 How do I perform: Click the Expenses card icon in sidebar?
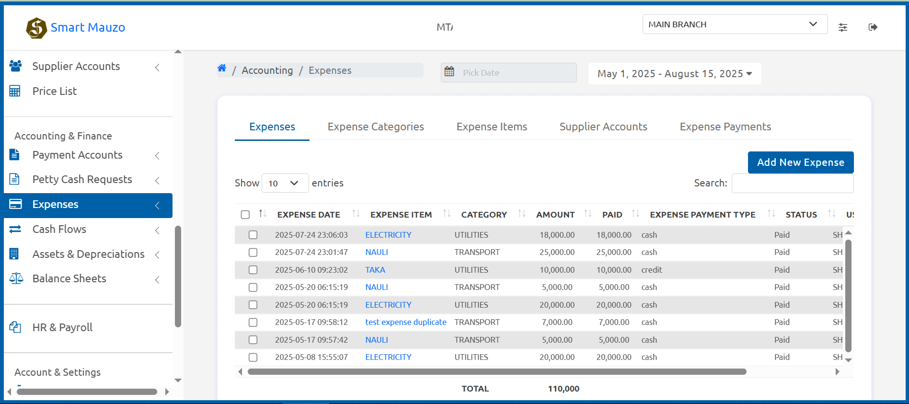[15, 204]
